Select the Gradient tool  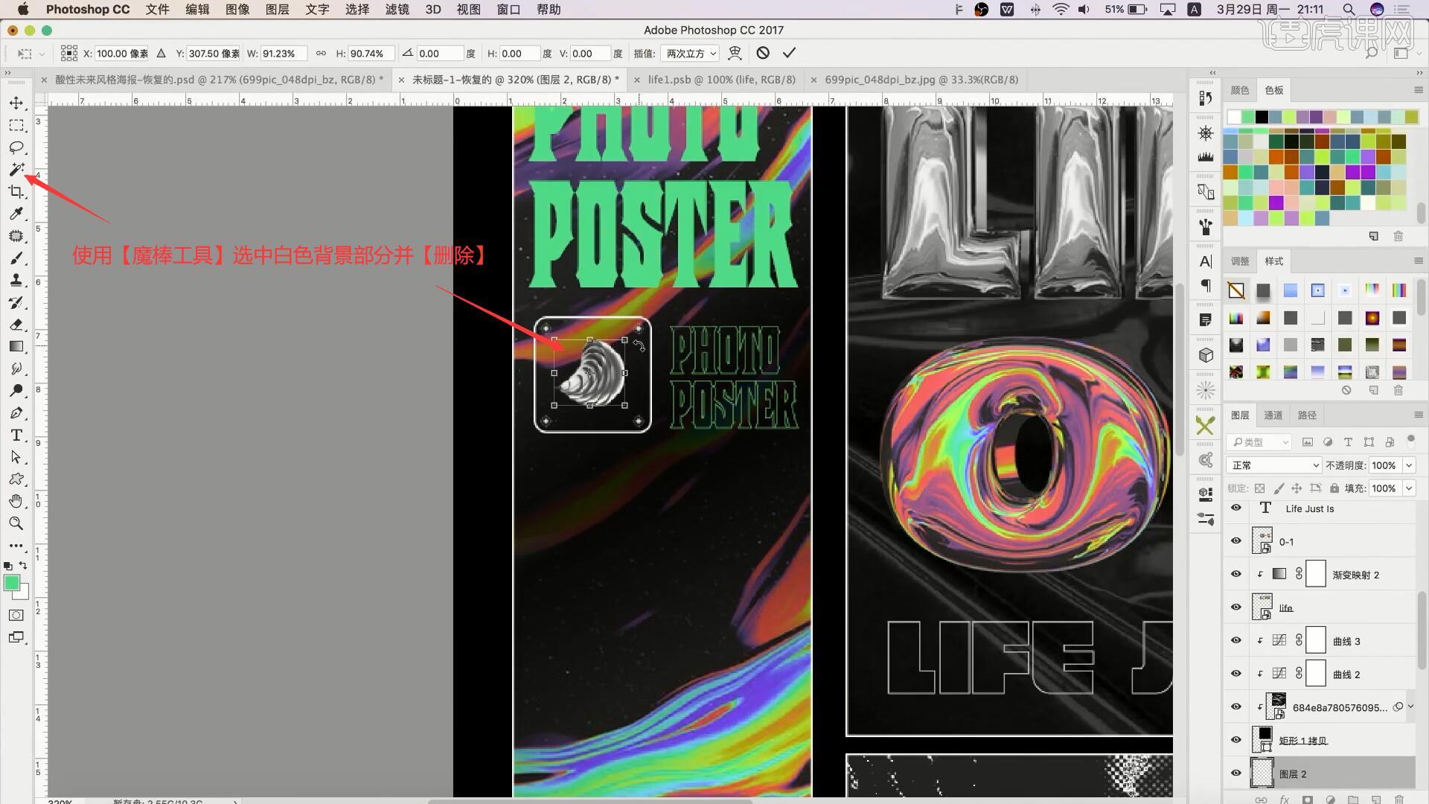[16, 347]
